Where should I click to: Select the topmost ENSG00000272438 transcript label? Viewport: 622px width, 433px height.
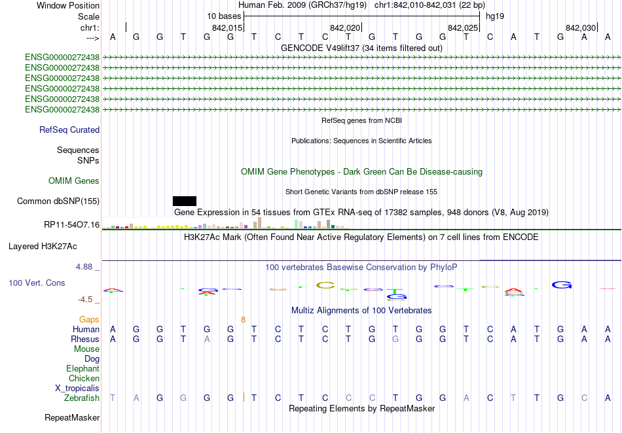pos(62,58)
